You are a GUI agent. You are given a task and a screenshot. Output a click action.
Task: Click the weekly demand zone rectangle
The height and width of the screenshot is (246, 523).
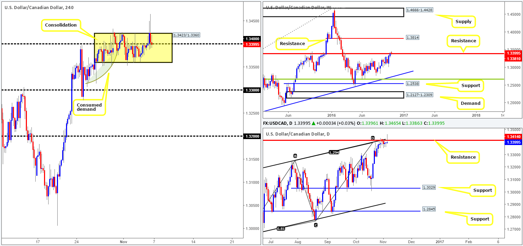(344, 95)
